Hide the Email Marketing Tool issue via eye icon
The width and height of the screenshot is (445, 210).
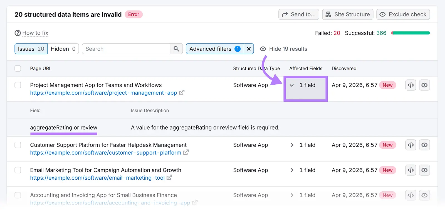tap(424, 170)
